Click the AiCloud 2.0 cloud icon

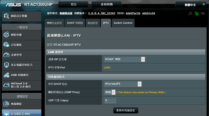pos(6,85)
